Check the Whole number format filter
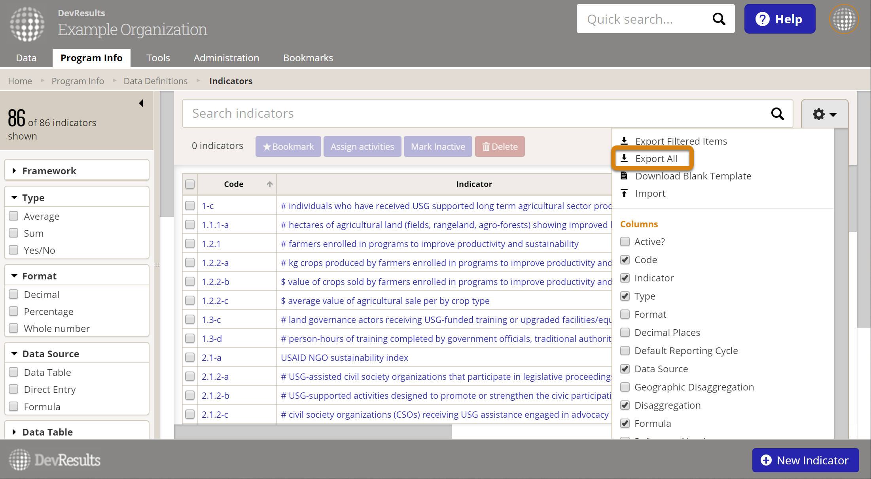 [14, 328]
